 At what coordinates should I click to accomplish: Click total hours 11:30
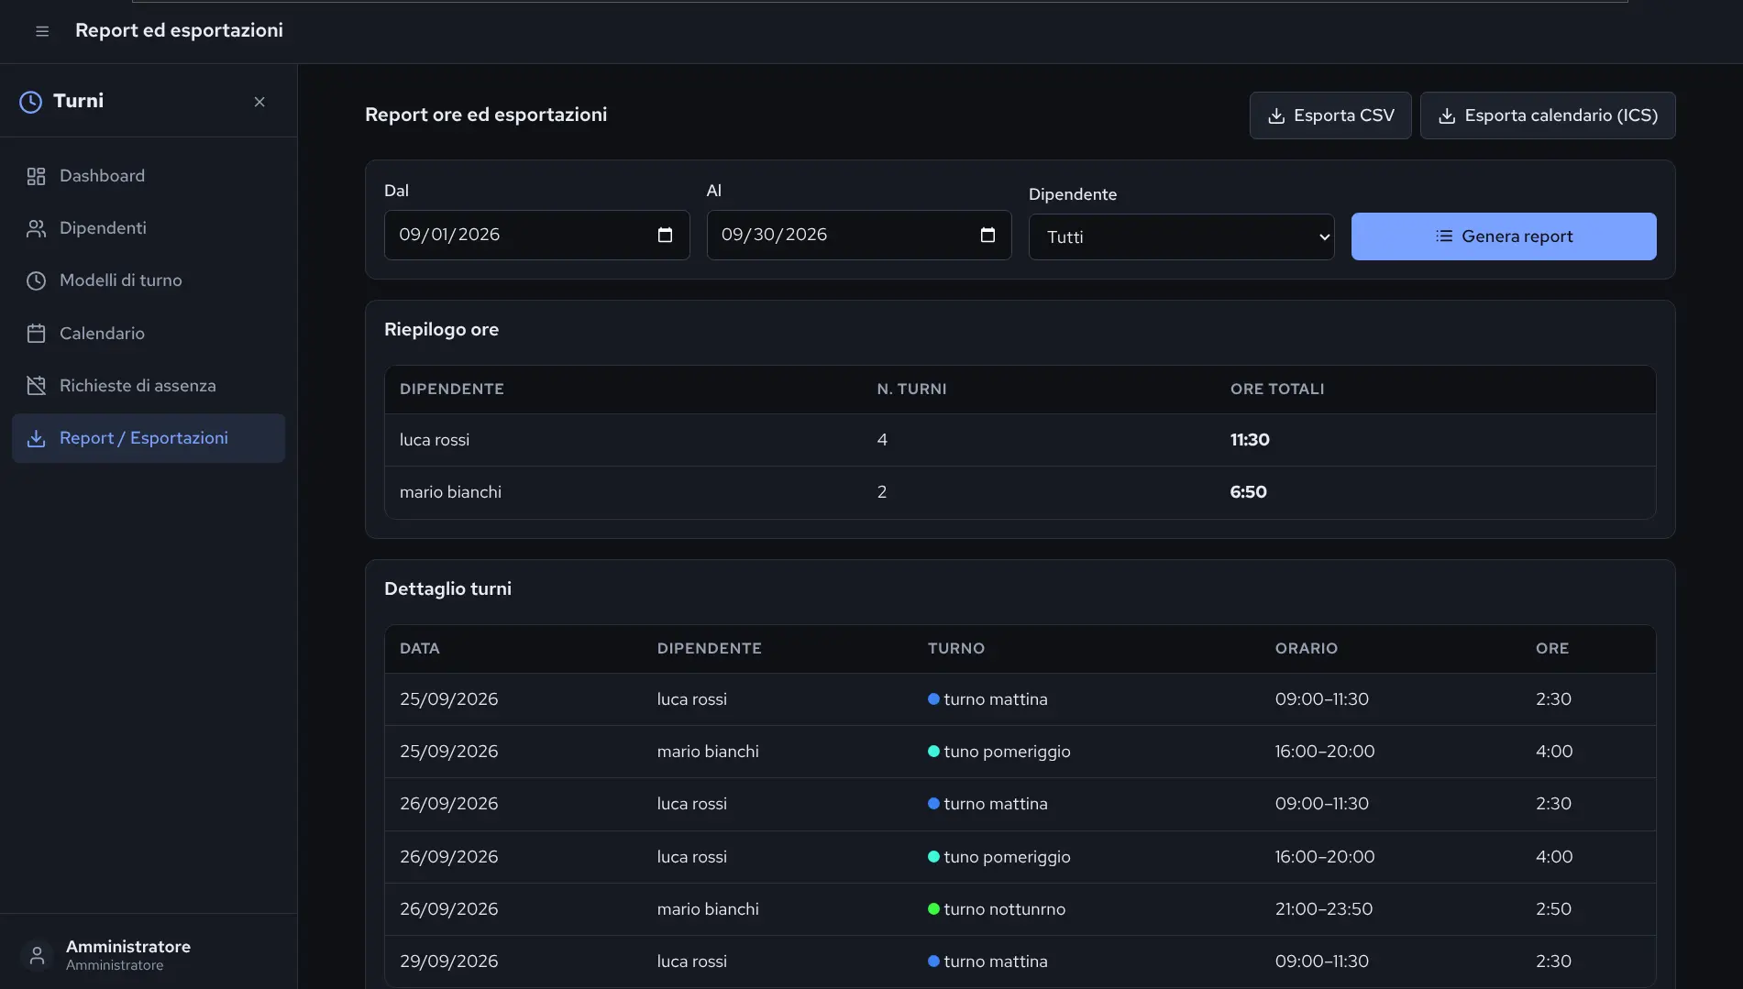pyautogui.click(x=1250, y=440)
